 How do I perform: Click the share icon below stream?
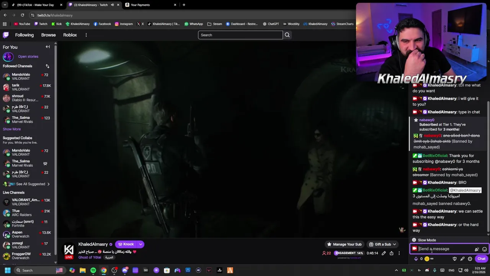pyautogui.click(x=391, y=253)
